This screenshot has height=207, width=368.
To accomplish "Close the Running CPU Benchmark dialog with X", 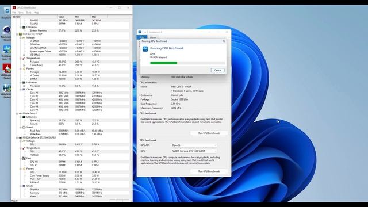I will click(x=224, y=41).
